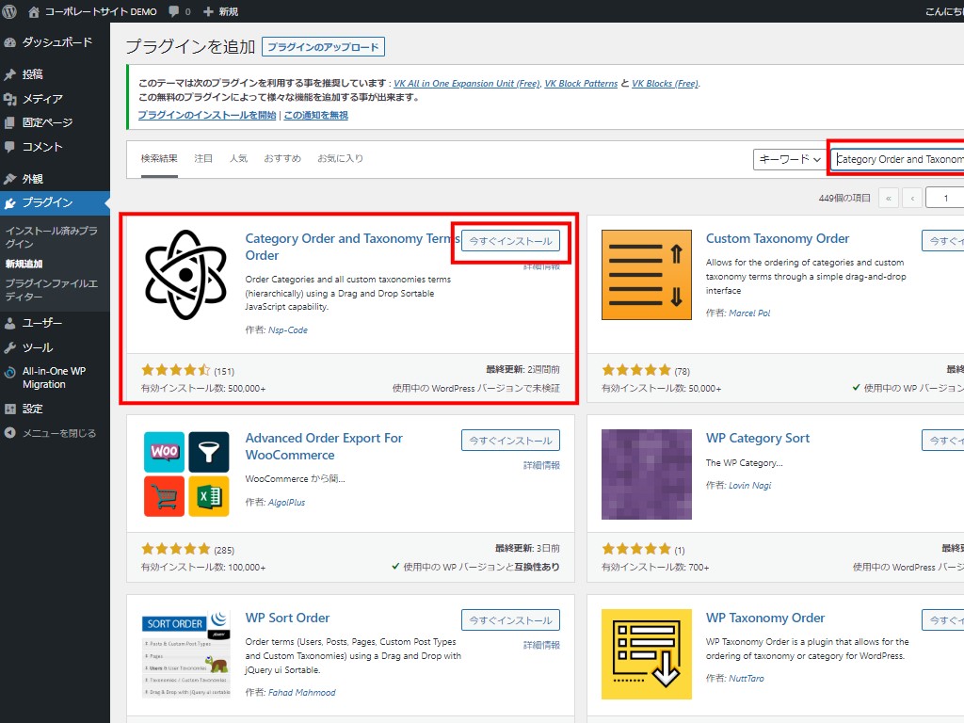Open the Advanced Order Export WooCommerce icon
The height and width of the screenshot is (723, 964).
tap(185, 474)
